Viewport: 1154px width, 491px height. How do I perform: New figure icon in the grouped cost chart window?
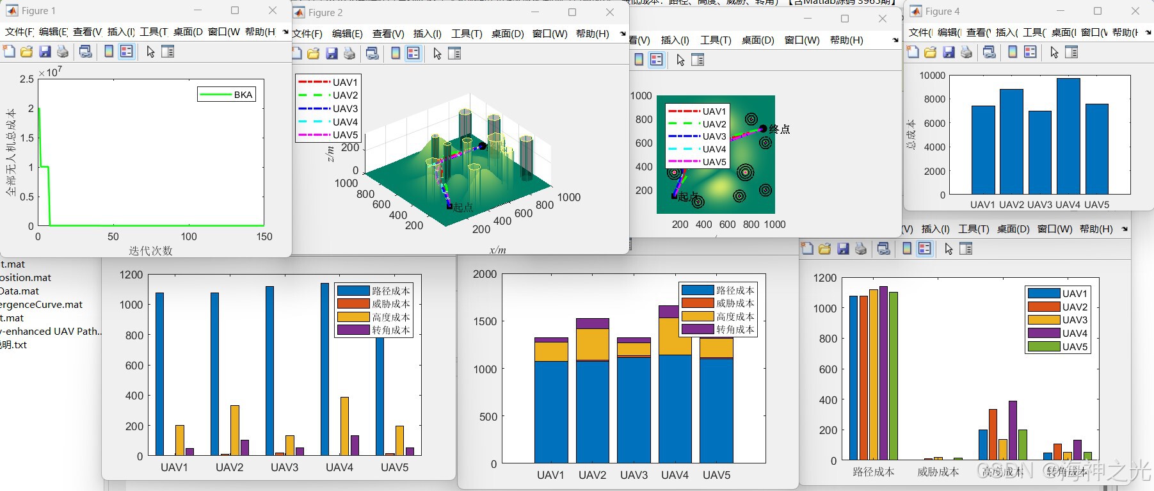tap(807, 248)
